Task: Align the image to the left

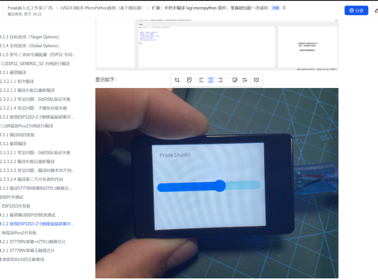Action: 201,80
